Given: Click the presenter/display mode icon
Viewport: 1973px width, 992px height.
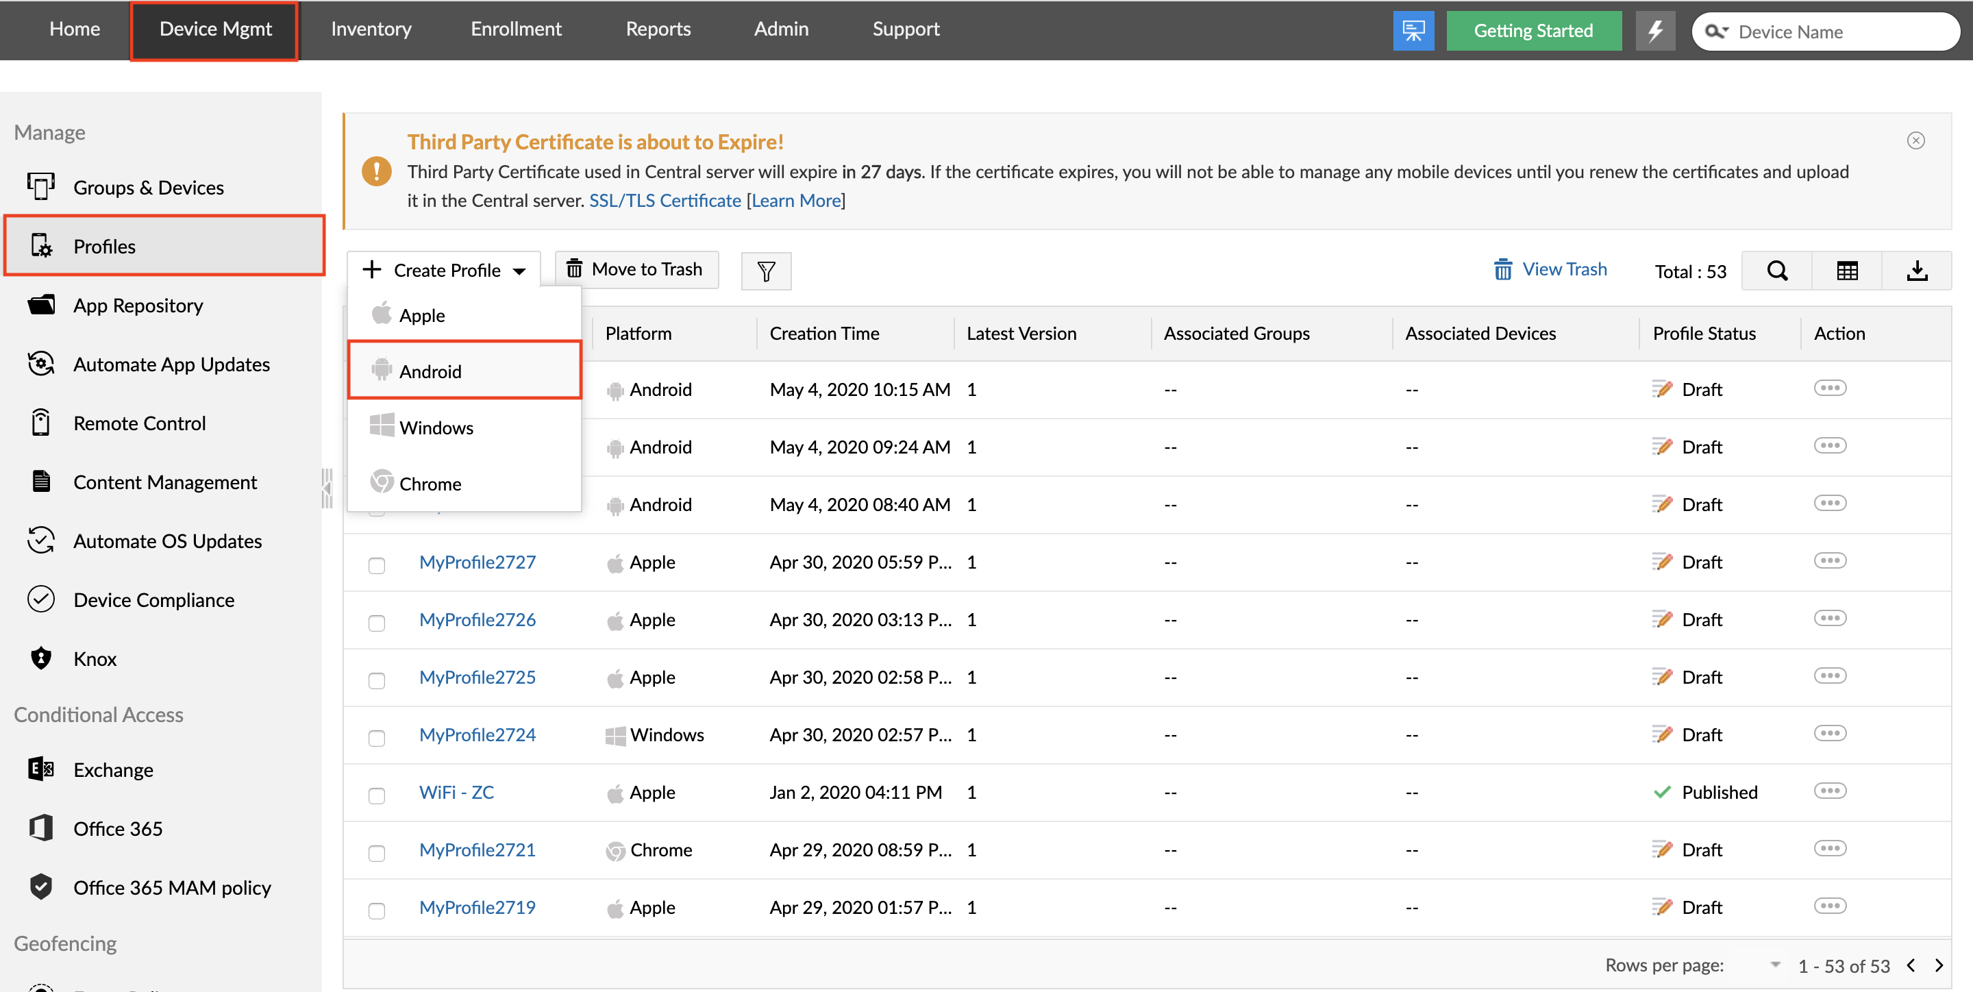Looking at the screenshot, I should (1413, 28).
